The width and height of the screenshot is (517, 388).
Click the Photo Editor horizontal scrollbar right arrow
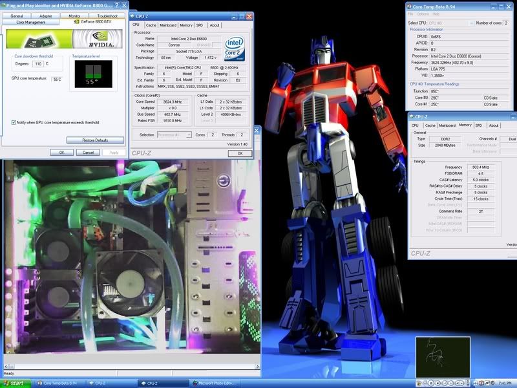(x=257, y=367)
